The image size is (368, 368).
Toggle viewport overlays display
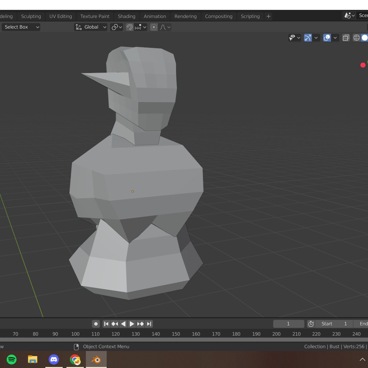[327, 37]
